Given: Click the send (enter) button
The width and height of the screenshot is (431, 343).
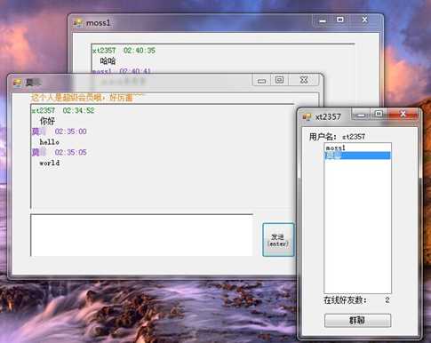Looking at the screenshot, I should point(278,240).
